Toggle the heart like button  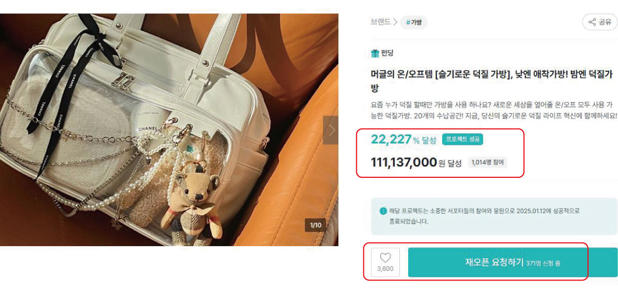[x=385, y=262]
